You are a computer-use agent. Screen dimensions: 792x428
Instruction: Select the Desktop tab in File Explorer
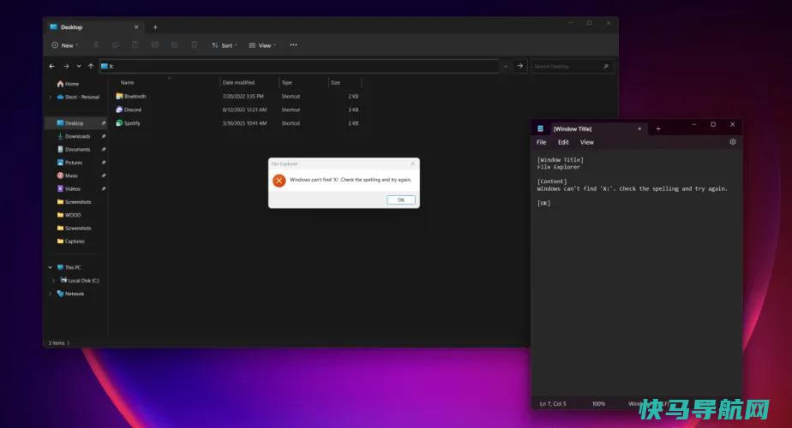[x=94, y=27]
